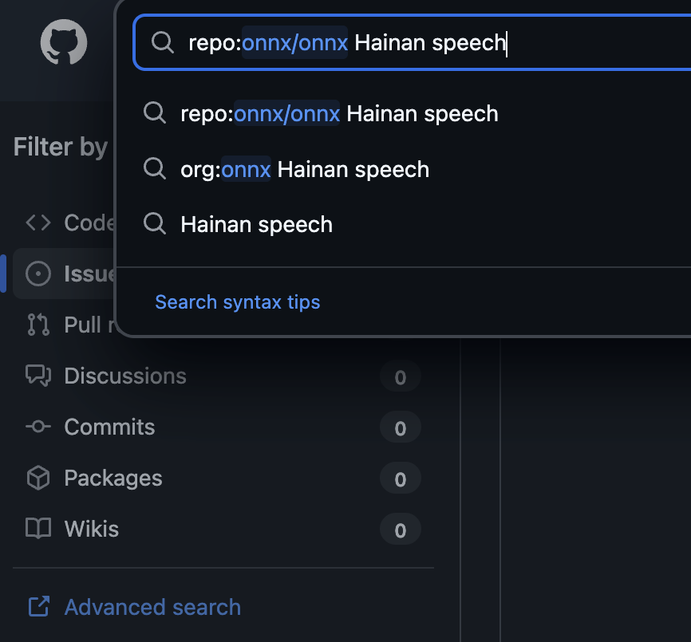The width and height of the screenshot is (691, 642).
Task: Choose the "repo:onnx/onnx Hainan speech" suggestion
Action: tap(339, 114)
